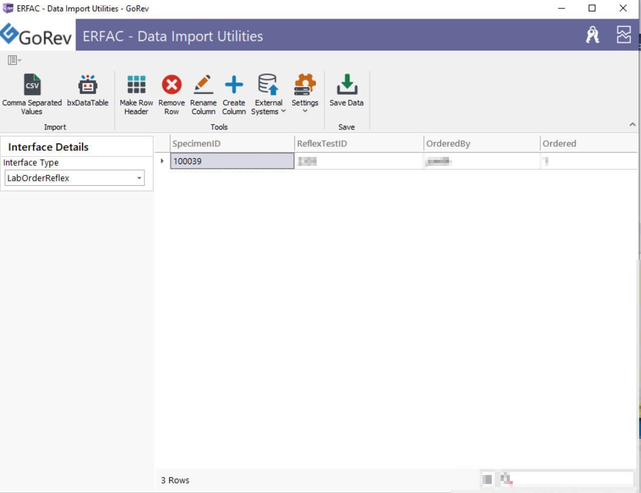Click the Interface Details panel heading
Image resolution: width=641 pixels, height=493 pixels.
click(x=48, y=147)
